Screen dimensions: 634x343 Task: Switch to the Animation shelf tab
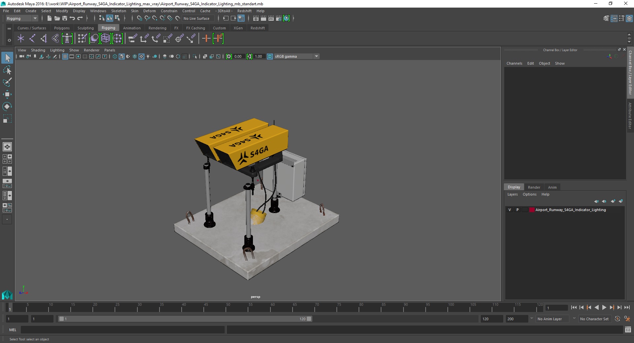click(x=132, y=28)
